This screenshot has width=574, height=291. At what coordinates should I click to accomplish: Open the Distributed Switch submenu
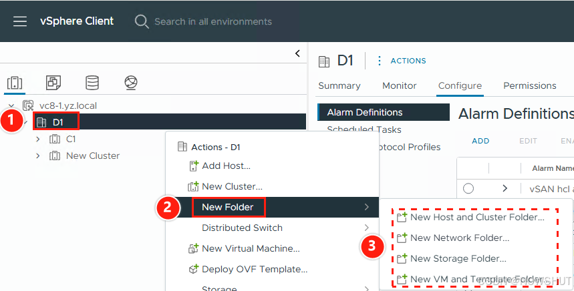[242, 228]
